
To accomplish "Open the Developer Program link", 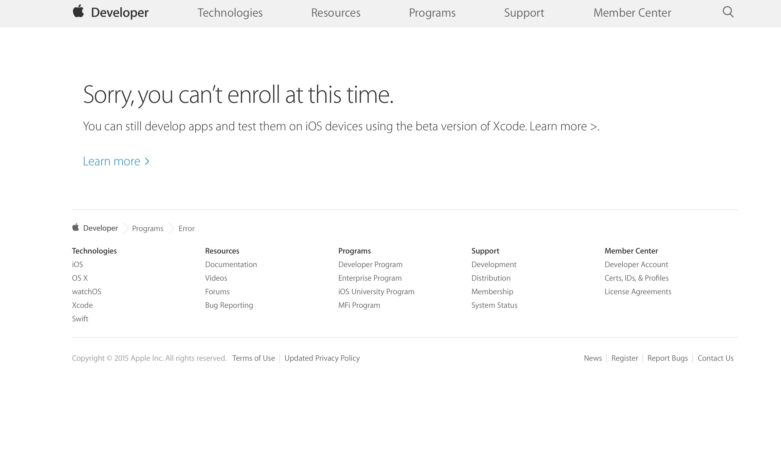I will click(370, 264).
